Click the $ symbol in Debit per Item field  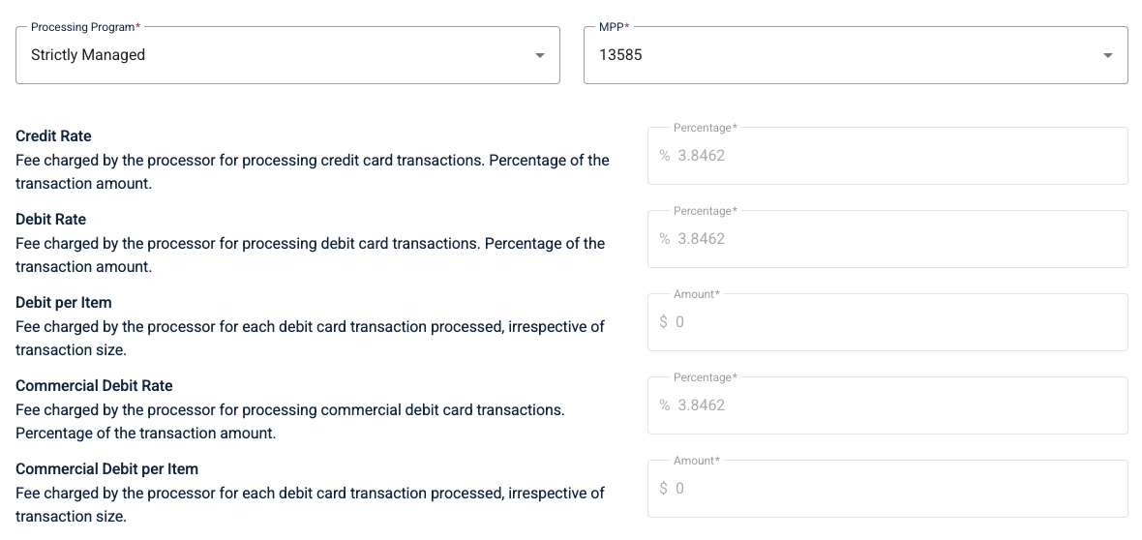pos(664,321)
